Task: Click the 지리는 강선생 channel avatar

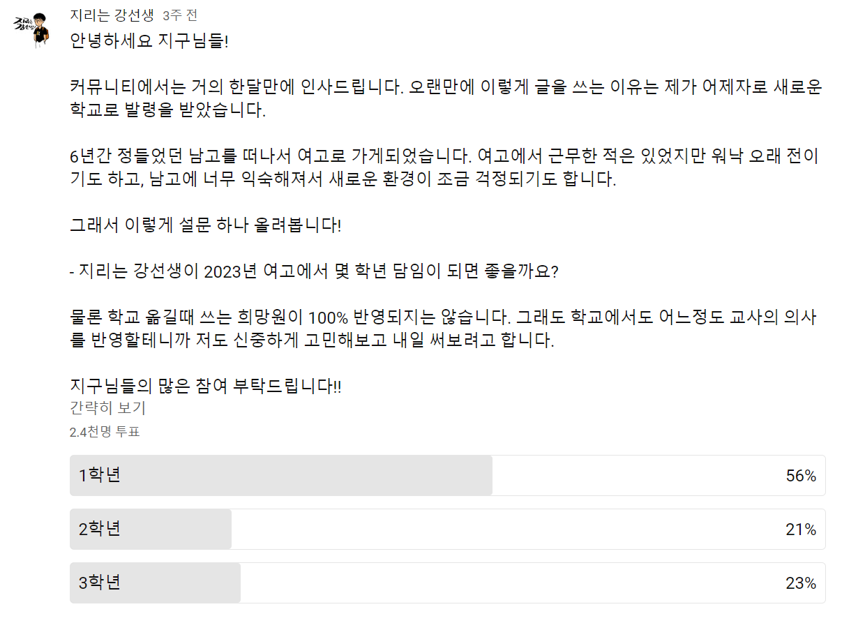Action: point(33,28)
